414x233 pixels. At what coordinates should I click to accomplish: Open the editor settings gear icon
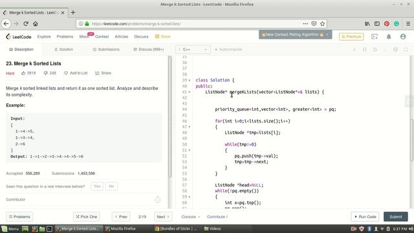395,49
